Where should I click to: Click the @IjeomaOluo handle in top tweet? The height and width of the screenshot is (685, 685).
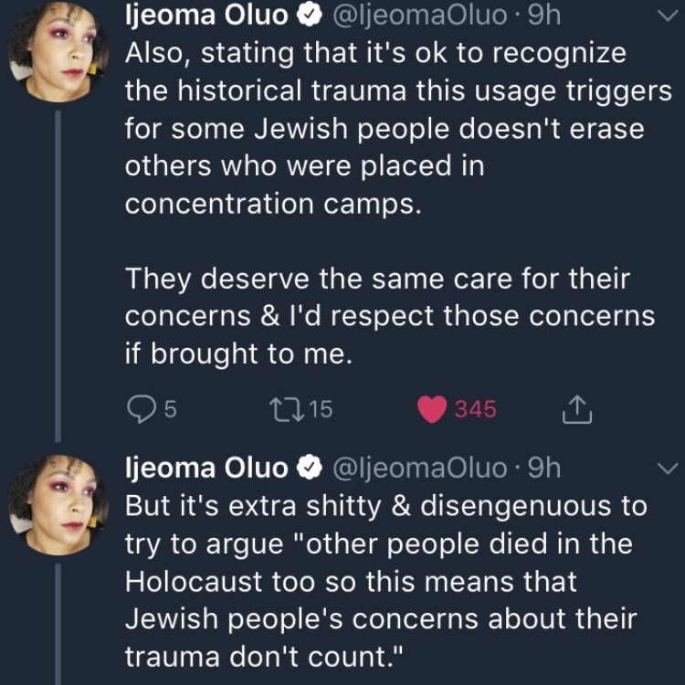click(418, 15)
